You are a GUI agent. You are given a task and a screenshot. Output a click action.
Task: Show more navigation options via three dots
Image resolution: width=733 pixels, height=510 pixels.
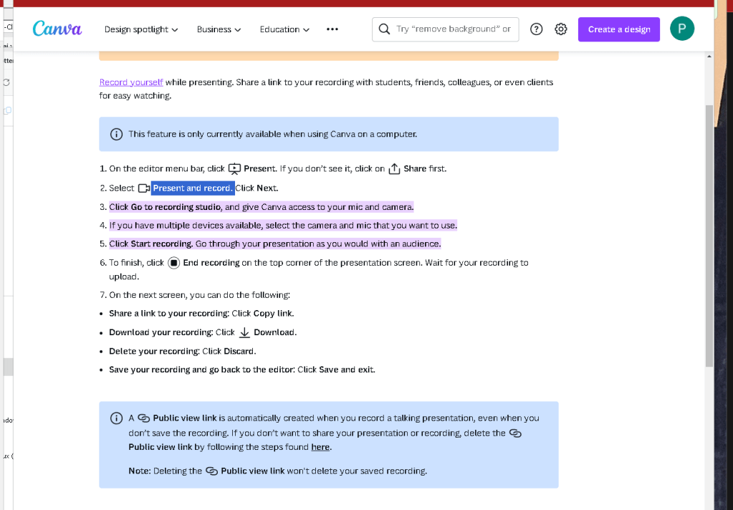point(332,29)
